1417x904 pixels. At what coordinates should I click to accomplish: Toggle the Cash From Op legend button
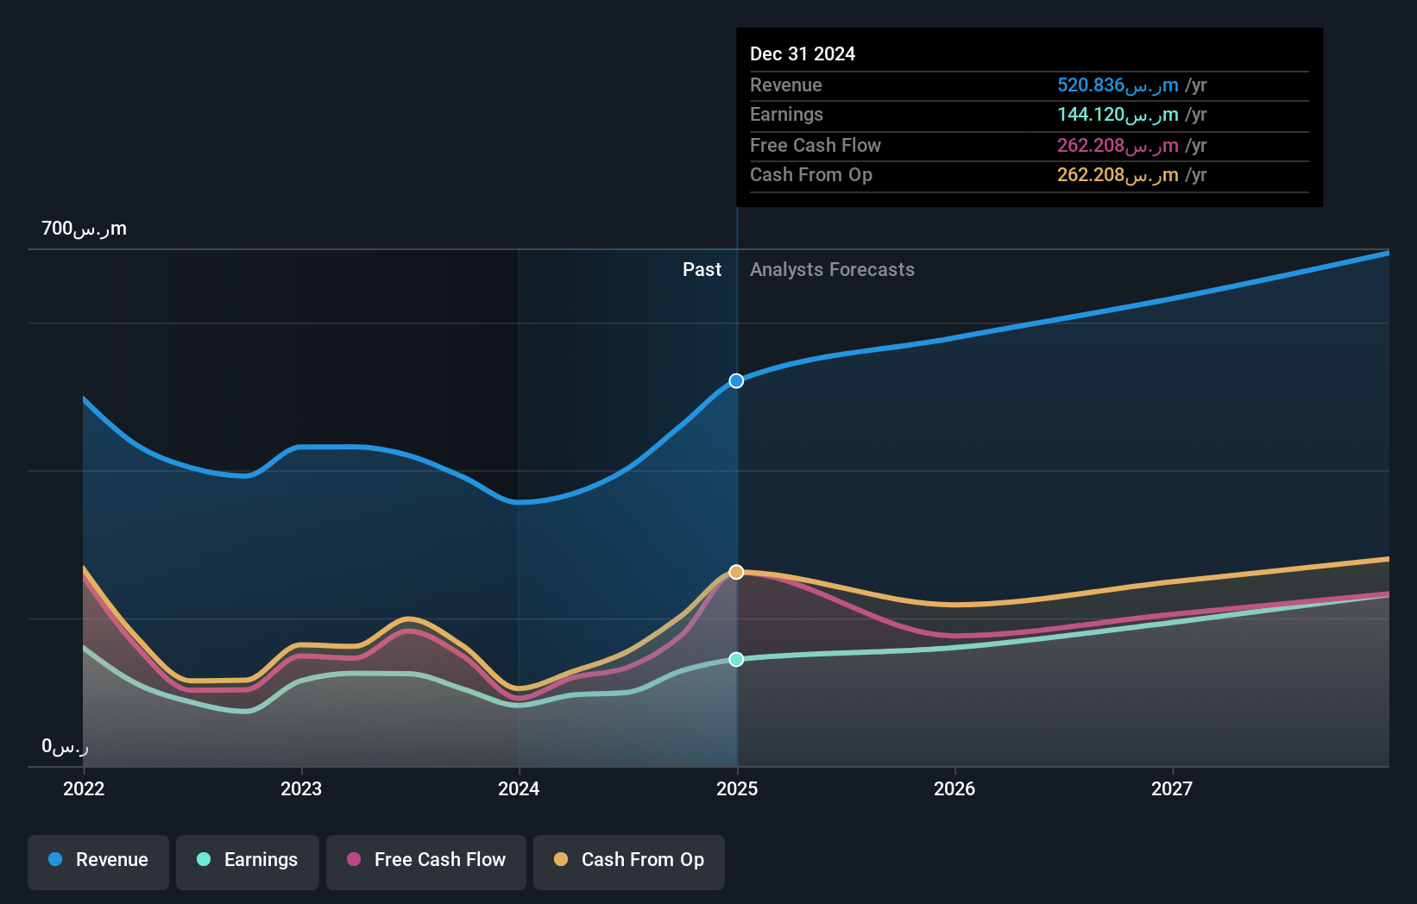(629, 862)
